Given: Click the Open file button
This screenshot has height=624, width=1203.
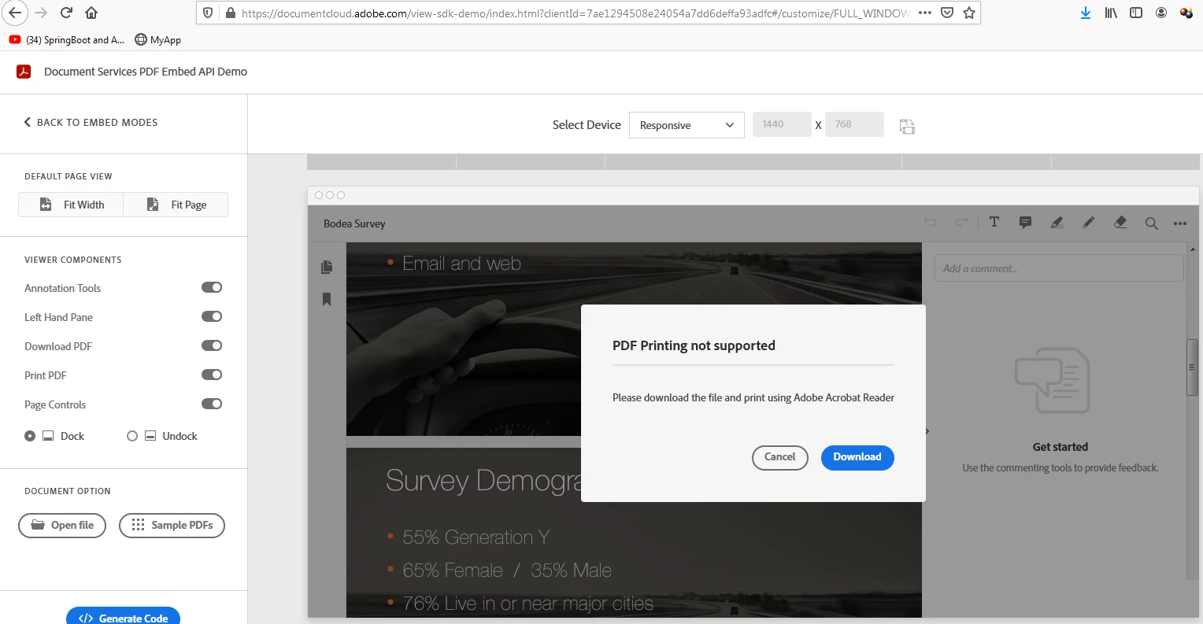Looking at the screenshot, I should coord(62,525).
